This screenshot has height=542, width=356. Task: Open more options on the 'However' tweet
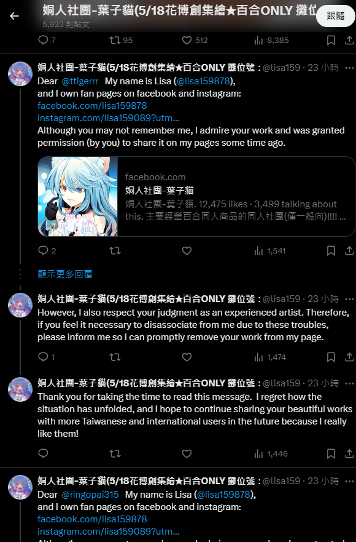tap(349, 299)
